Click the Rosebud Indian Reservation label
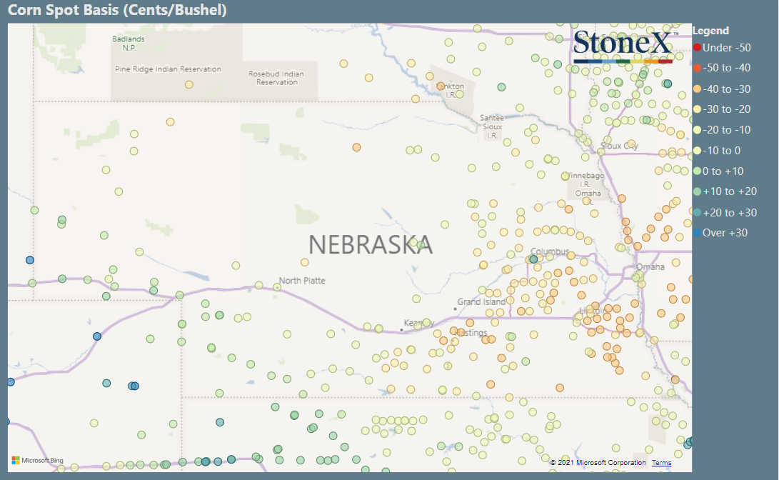This screenshot has width=779, height=480. pos(276,78)
